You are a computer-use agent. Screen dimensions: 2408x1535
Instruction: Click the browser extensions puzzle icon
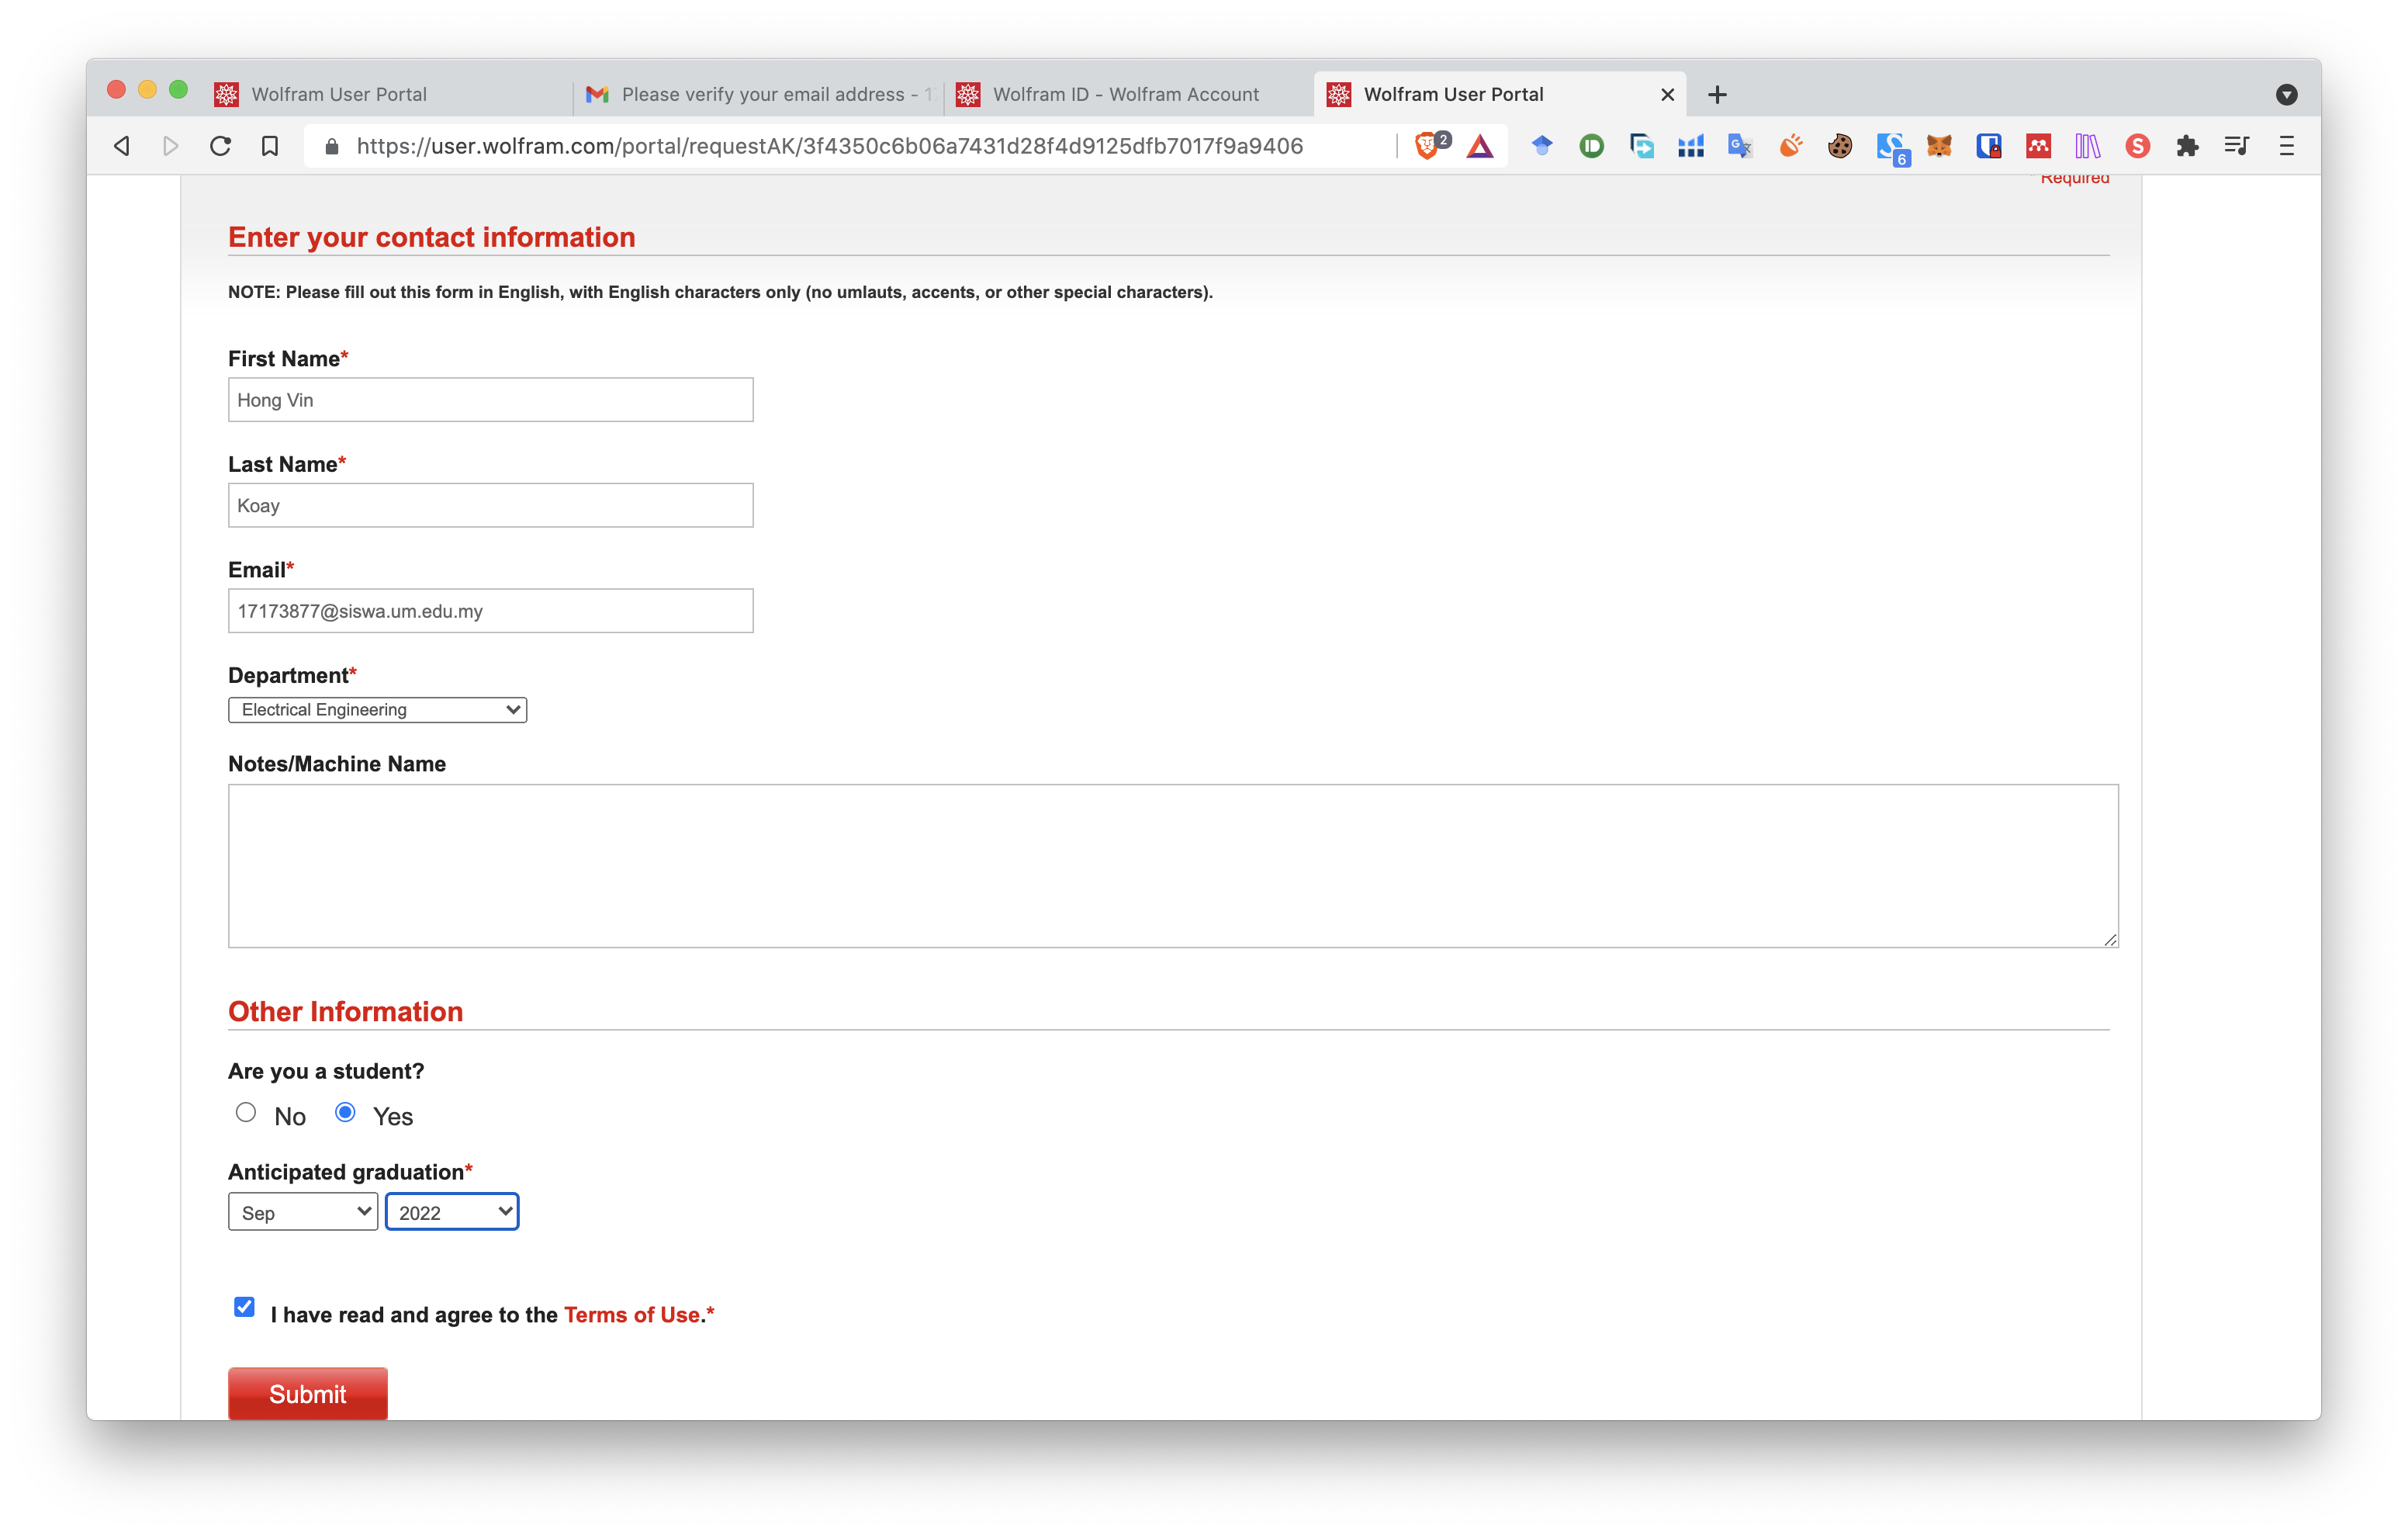tap(2187, 144)
